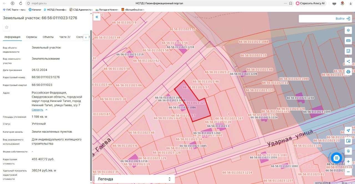Print the map with the printer icon
Viewport: 355px width, 184px height.
pos(348,71)
